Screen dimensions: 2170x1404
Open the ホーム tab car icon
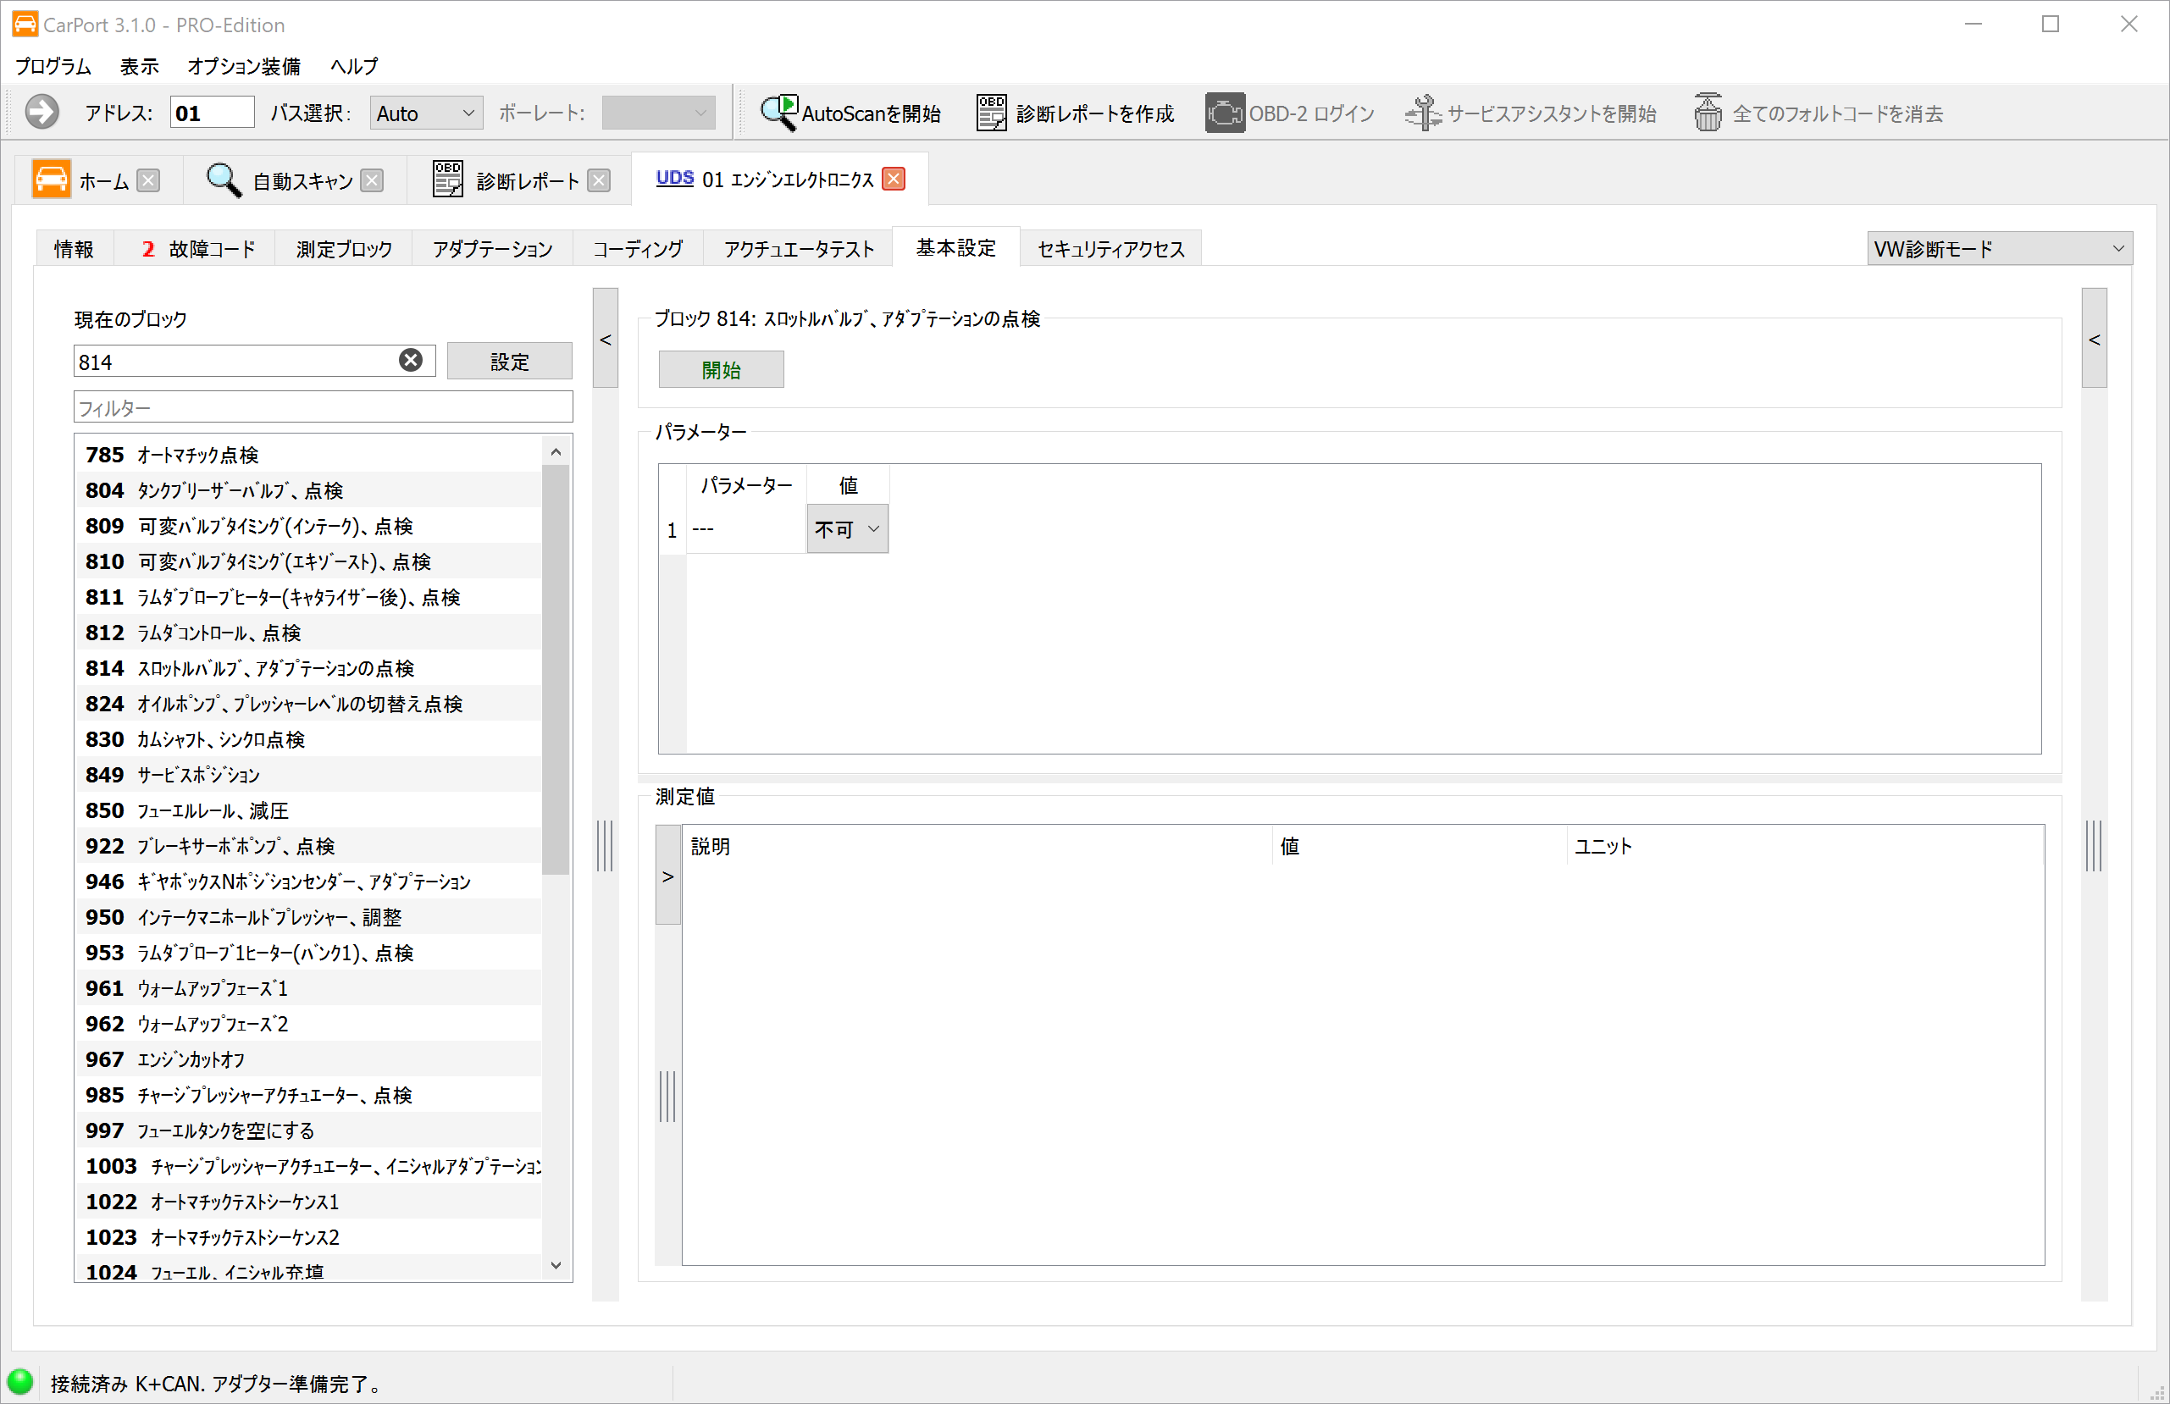coord(51,180)
